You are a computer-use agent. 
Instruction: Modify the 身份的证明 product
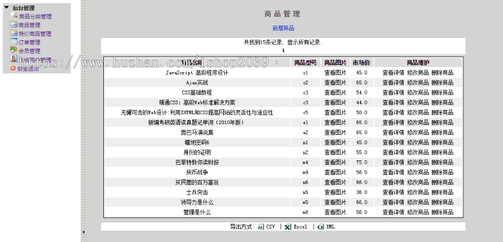pyautogui.click(x=417, y=153)
